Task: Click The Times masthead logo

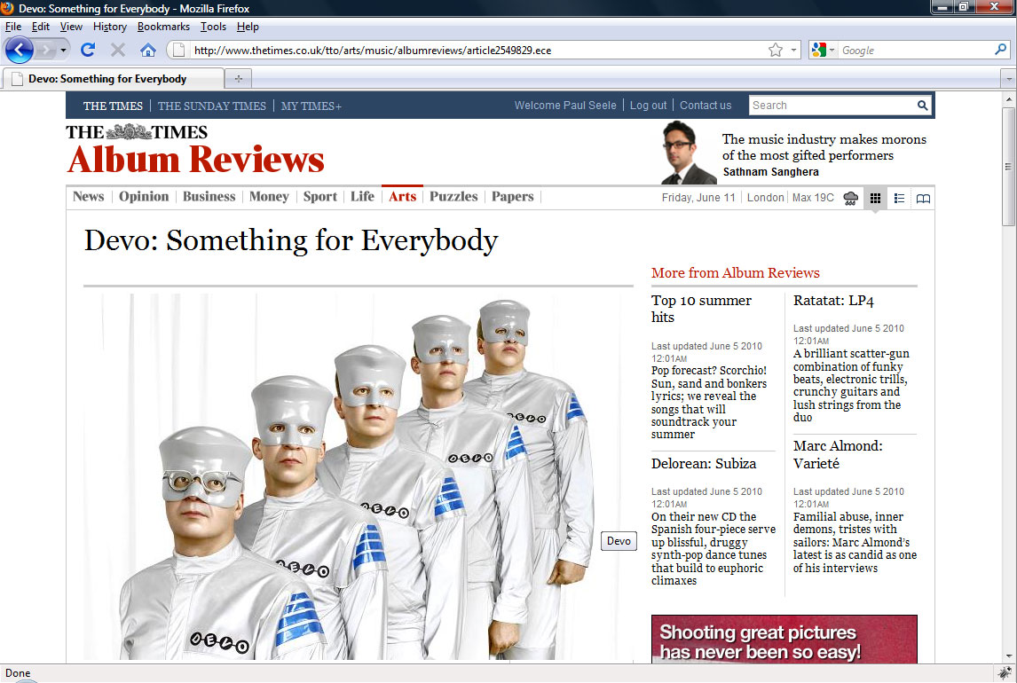Action: click(x=136, y=132)
